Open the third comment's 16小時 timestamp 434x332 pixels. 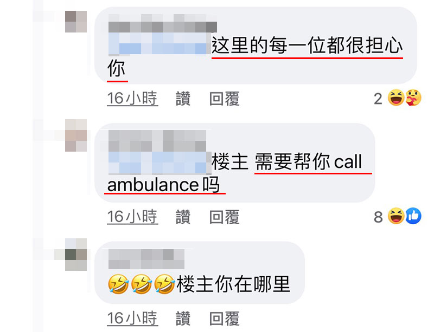[132, 318]
